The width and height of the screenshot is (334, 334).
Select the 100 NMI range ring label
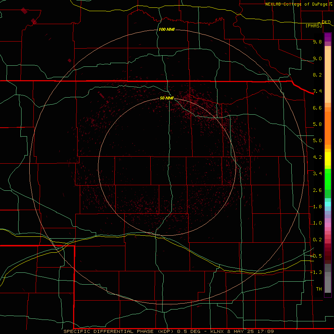point(167,29)
